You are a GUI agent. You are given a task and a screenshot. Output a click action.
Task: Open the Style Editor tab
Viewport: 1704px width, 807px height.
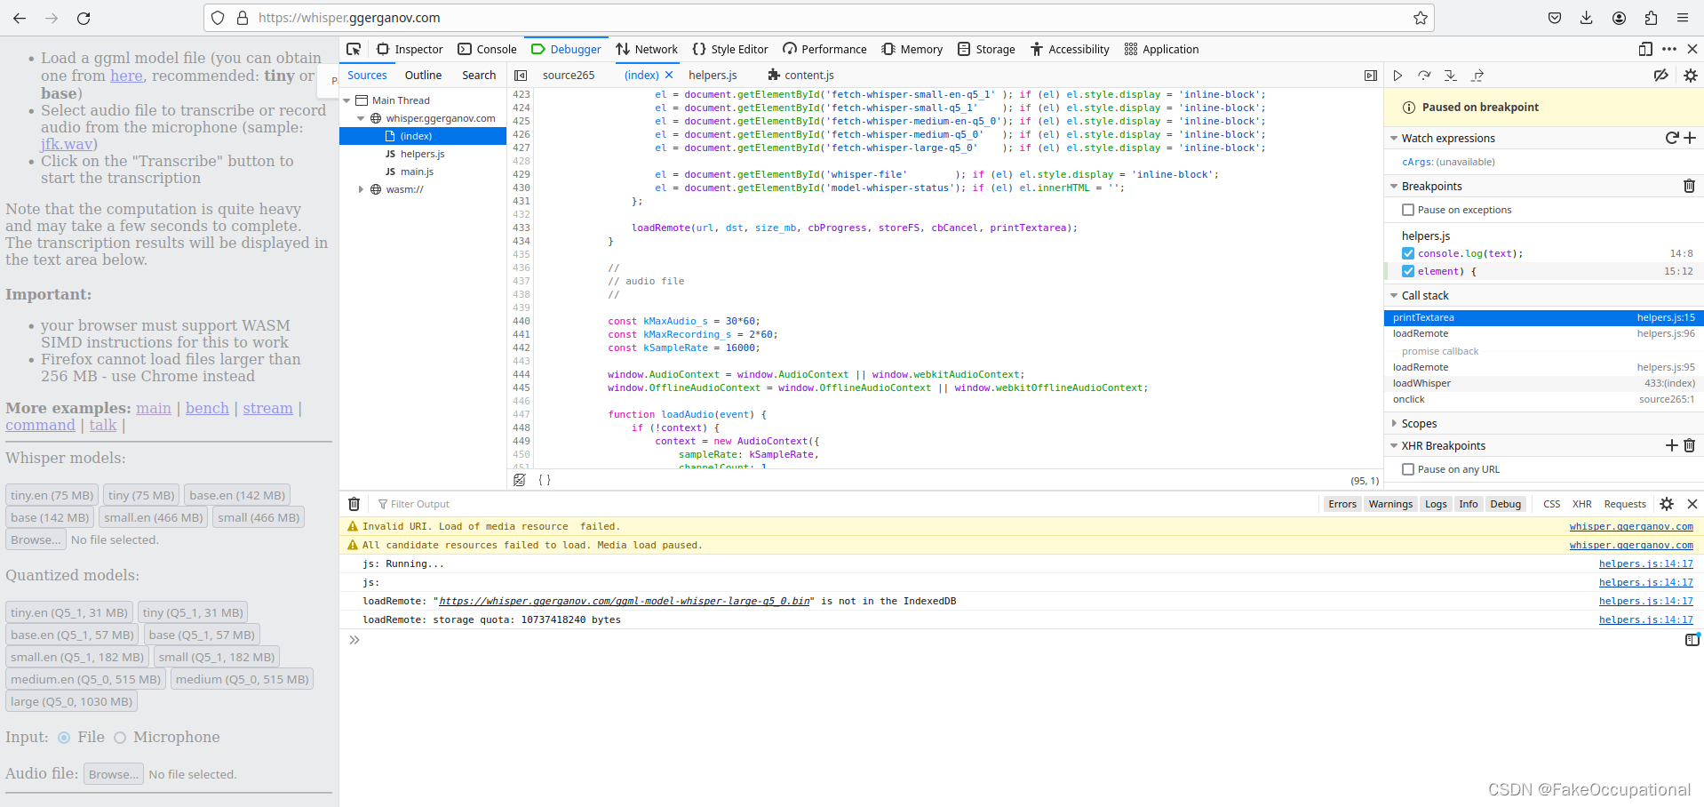tap(729, 49)
